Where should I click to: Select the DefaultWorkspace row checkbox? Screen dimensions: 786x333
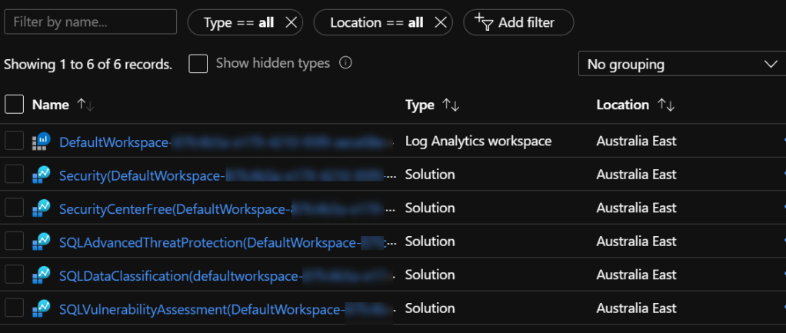point(14,142)
